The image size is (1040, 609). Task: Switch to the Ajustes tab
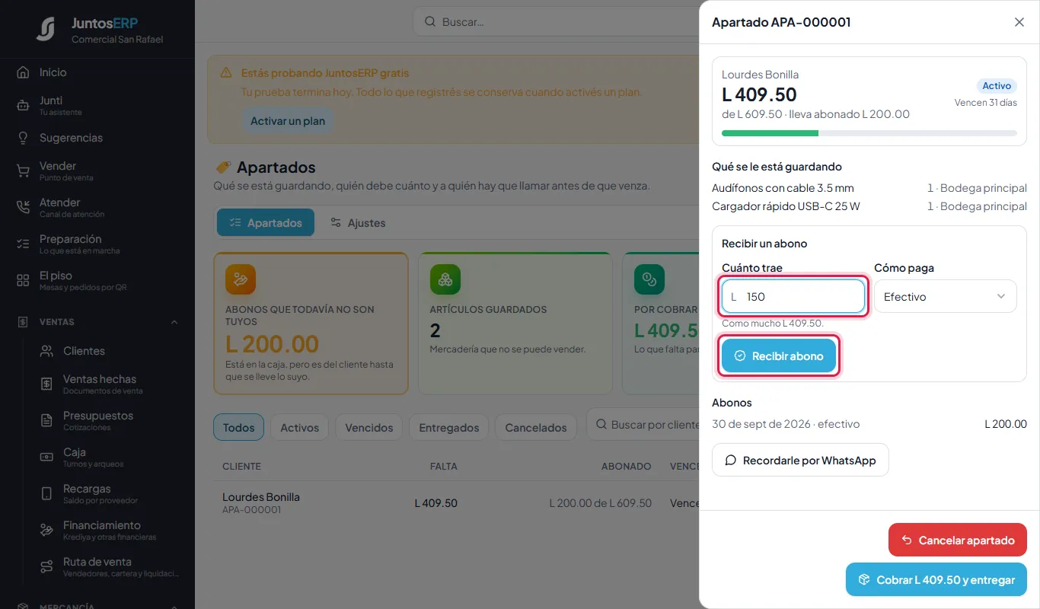[357, 223]
